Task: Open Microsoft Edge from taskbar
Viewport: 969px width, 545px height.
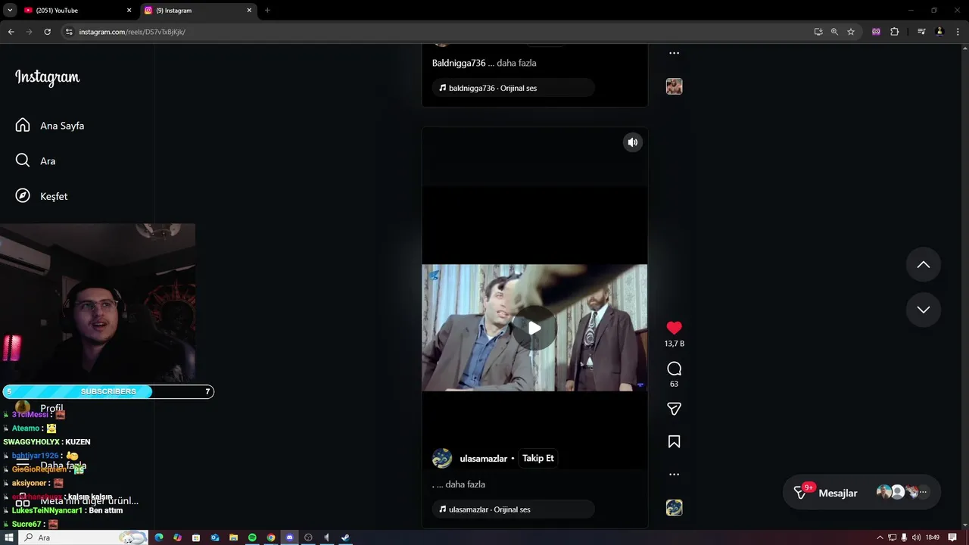Action: [159, 537]
